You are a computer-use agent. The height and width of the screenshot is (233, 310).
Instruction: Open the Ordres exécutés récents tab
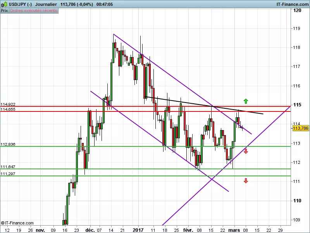(x=33, y=10)
